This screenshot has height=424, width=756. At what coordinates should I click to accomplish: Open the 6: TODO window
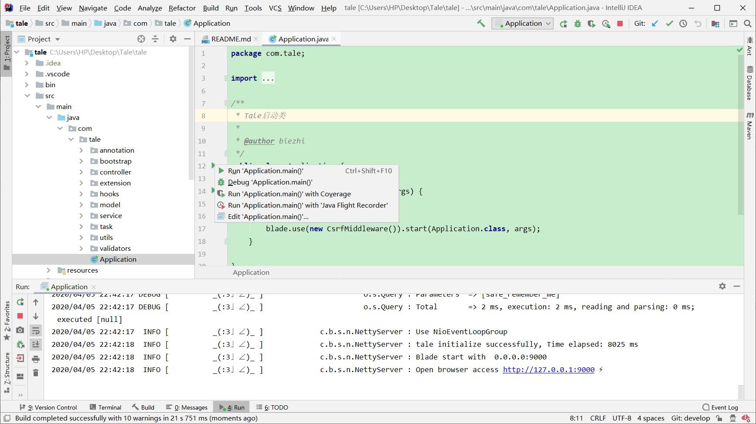tap(272, 407)
